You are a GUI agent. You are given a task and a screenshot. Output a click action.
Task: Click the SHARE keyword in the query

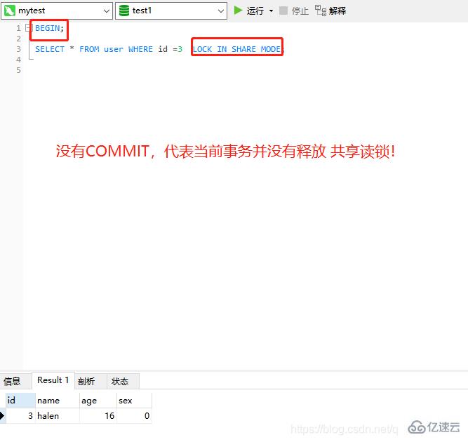[243, 49]
